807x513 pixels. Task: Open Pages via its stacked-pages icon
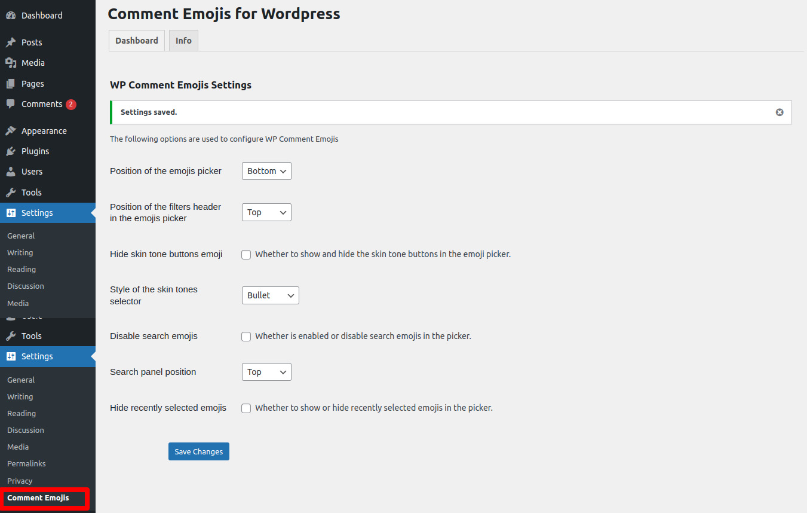pos(11,84)
